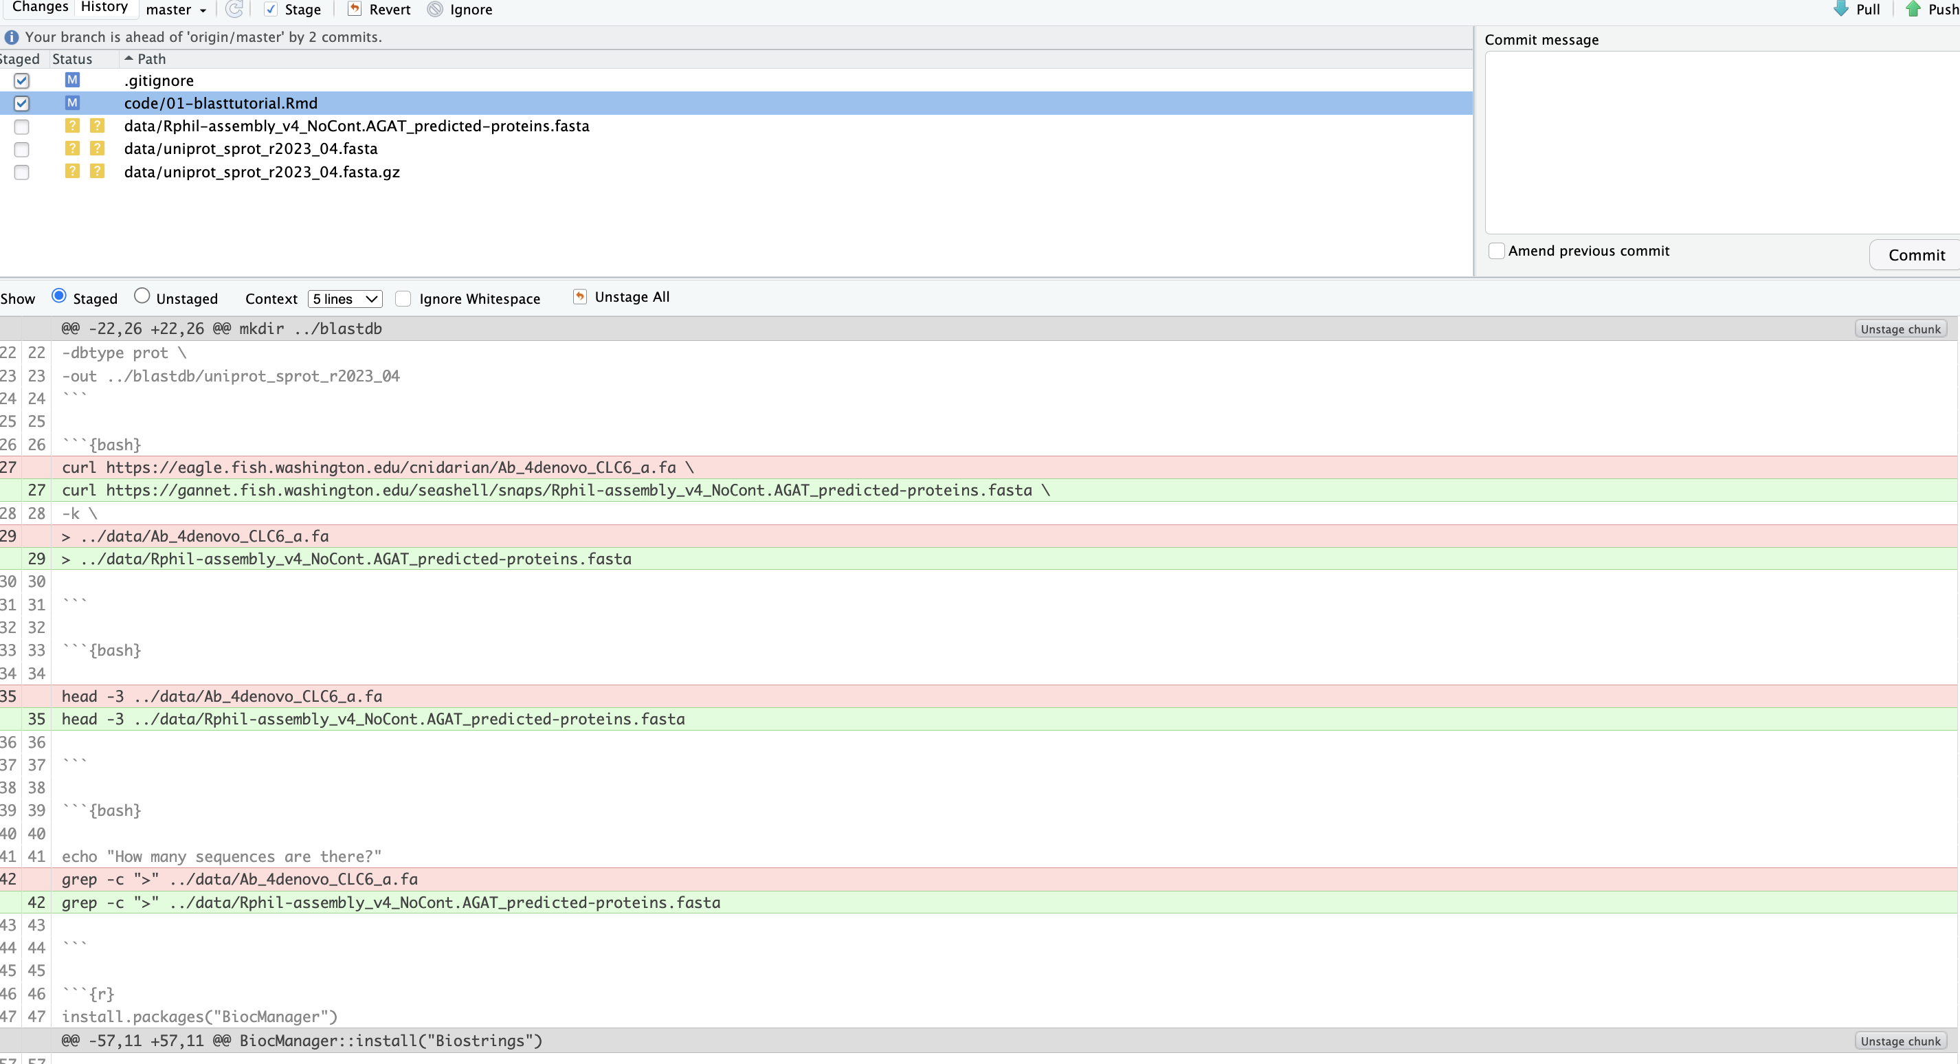This screenshot has width=1960, height=1064.
Task: Switch to the Changes tab
Action: (40, 7)
